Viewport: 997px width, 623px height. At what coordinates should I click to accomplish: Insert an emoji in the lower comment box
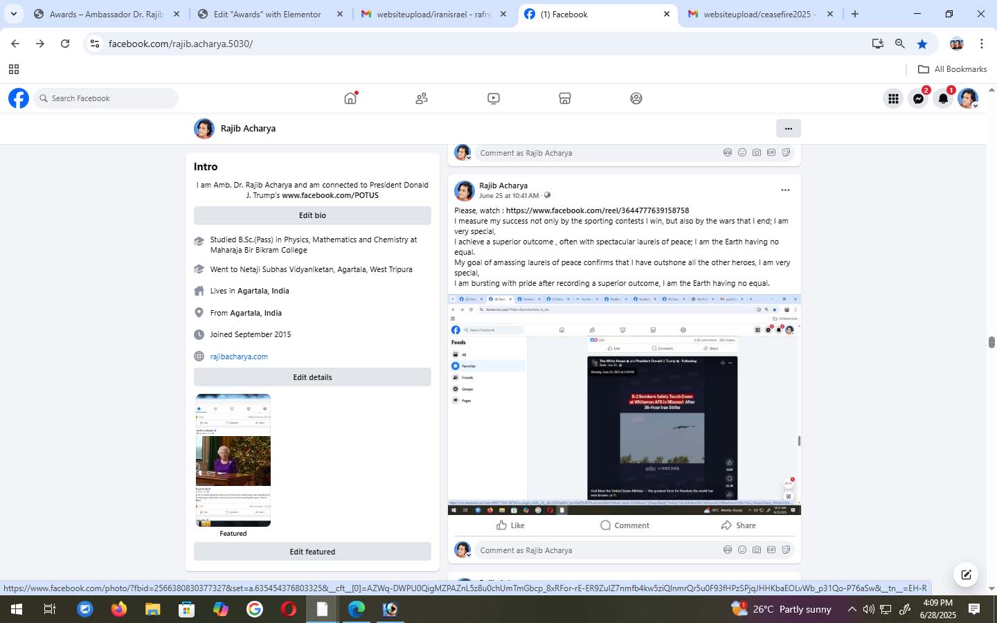click(x=742, y=550)
